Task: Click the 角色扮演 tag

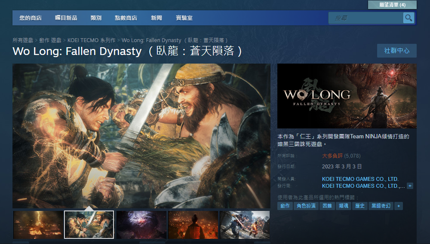Action: click(306, 206)
